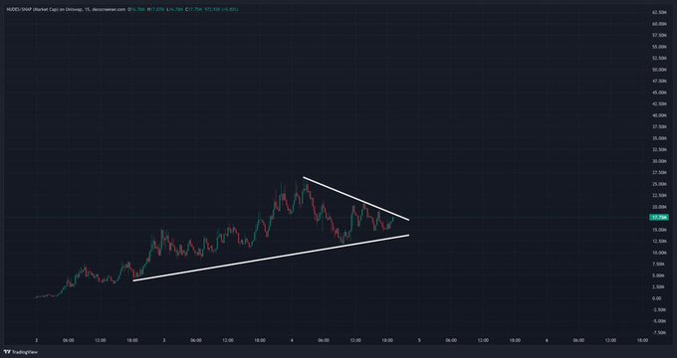This screenshot has width=677, height=358.
Task: Select the green current price label 17.75M
Action: (x=659, y=218)
